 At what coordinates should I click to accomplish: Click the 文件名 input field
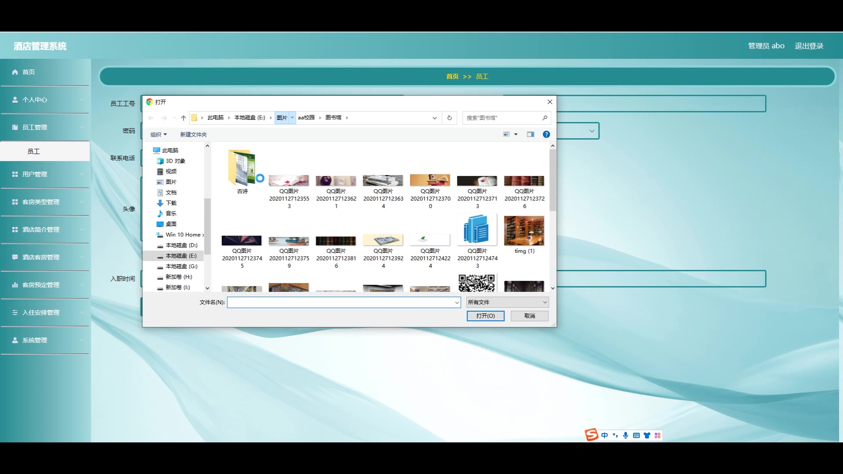point(344,302)
